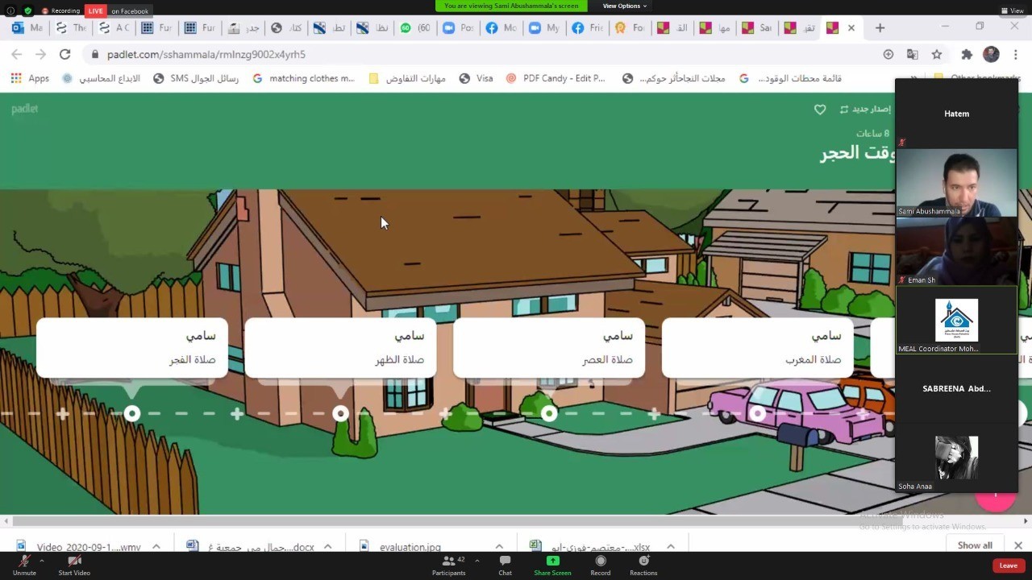Expand the View Options dropdown
Screen dimensions: 1032x580
pos(625,6)
